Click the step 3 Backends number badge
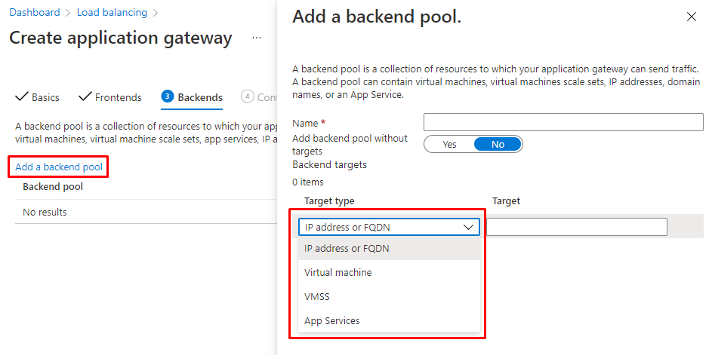This screenshot has height=355, width=712. click(x=168, y=96)
